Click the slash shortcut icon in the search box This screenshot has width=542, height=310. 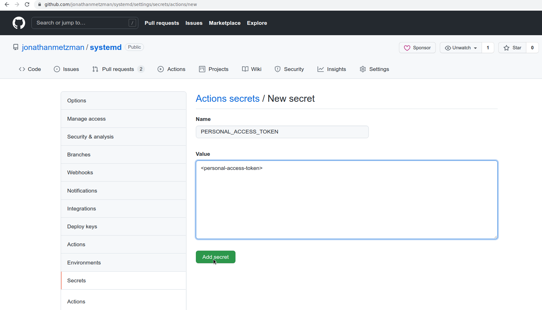pos(132,23)
